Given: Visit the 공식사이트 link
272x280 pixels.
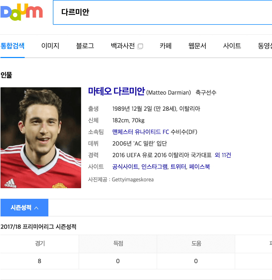Looking at the screenshot, I should (x=125, y=166).
